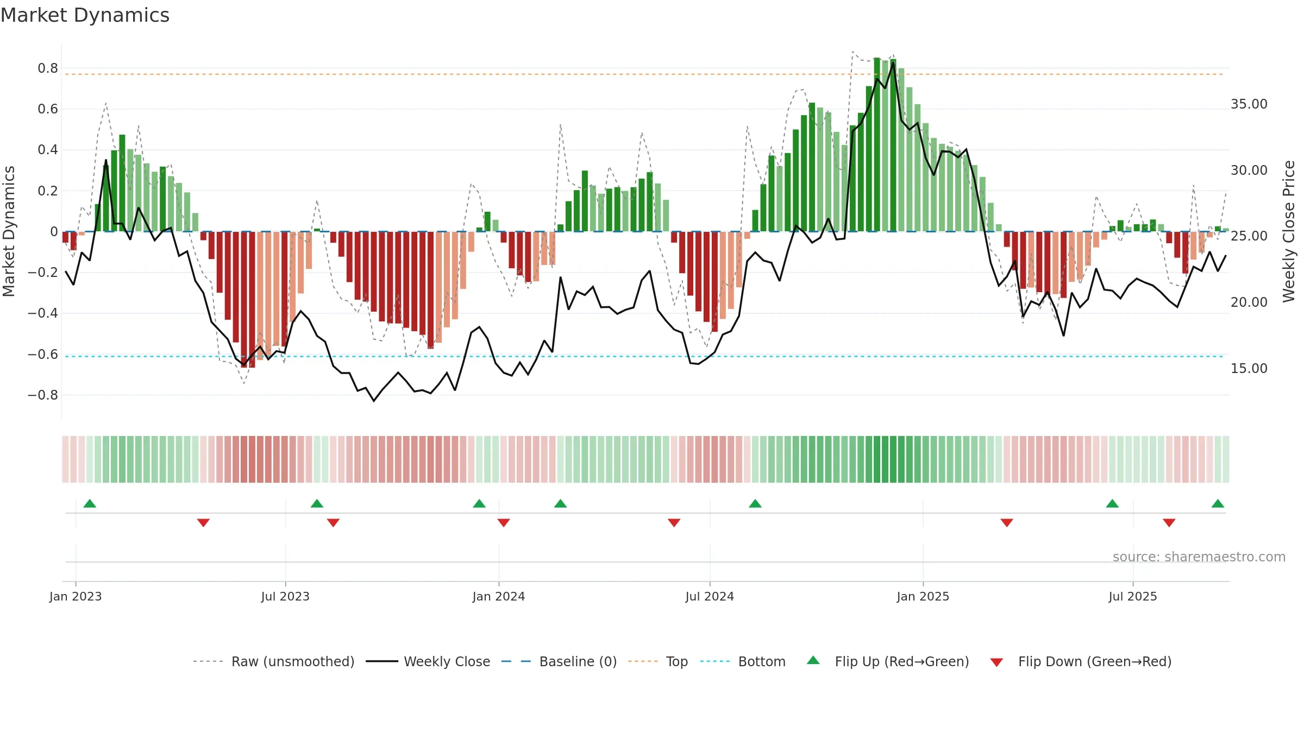This screenshot has height=733, width=1304.
Task: Click the green triangle icon in legend
Action: click(813, 660)
